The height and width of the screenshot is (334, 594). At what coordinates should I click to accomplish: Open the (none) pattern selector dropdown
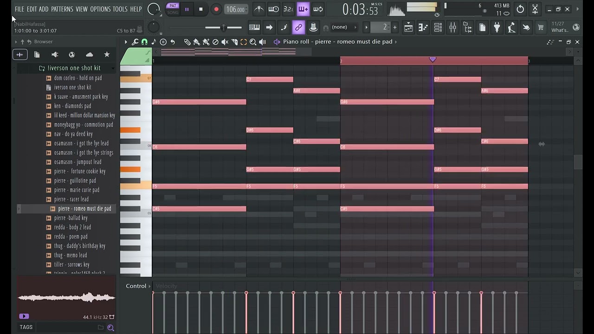[344, 27]
